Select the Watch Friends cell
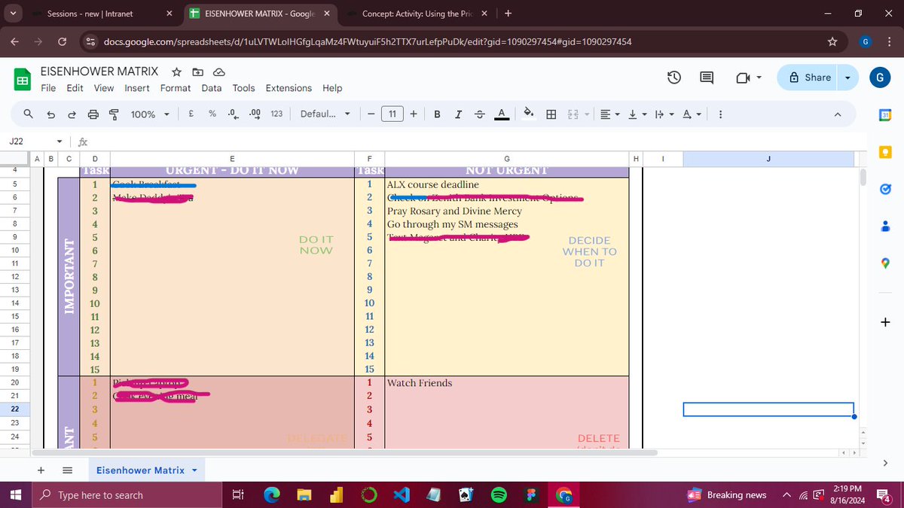This screenshot has width=904, height=508. pyautogui.click(x=506, y=383)
